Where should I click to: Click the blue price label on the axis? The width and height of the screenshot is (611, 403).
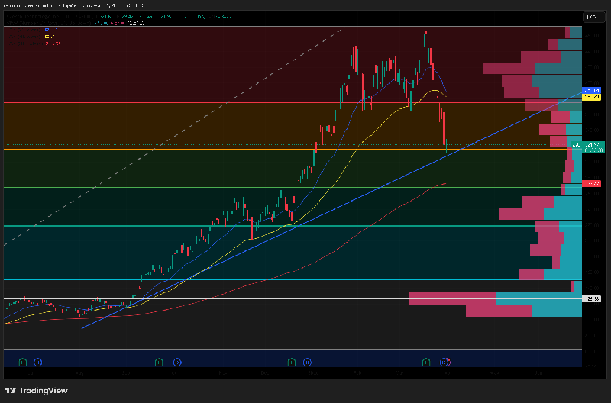pos(592,90)
